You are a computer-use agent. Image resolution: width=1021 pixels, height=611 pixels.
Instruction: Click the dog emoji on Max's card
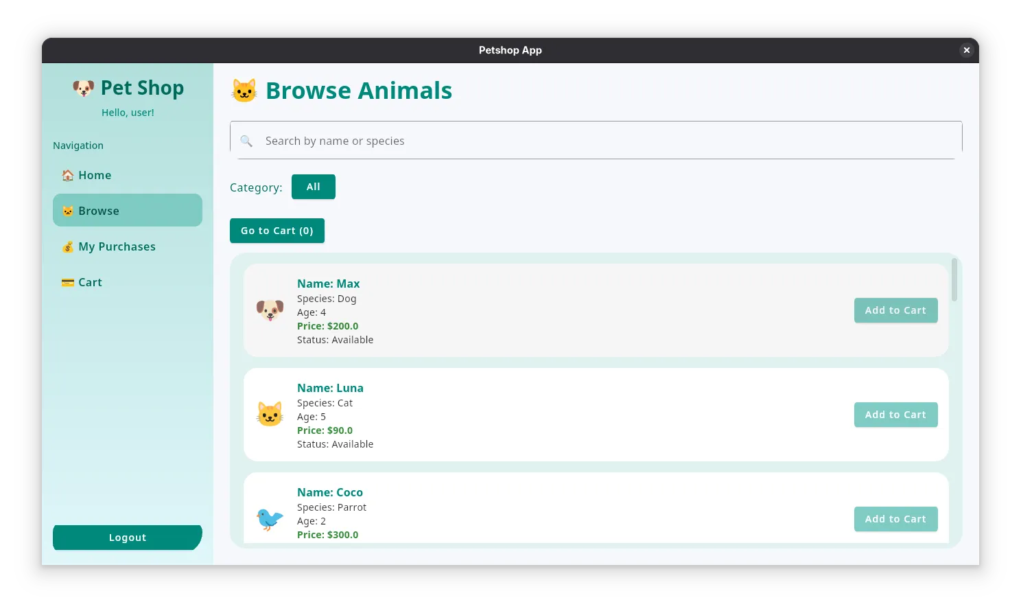point(270,310)
